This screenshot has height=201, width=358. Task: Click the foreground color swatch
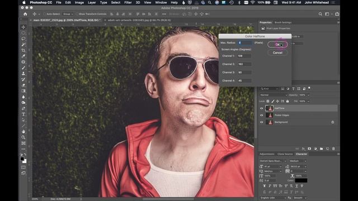(x=22, y=159)
